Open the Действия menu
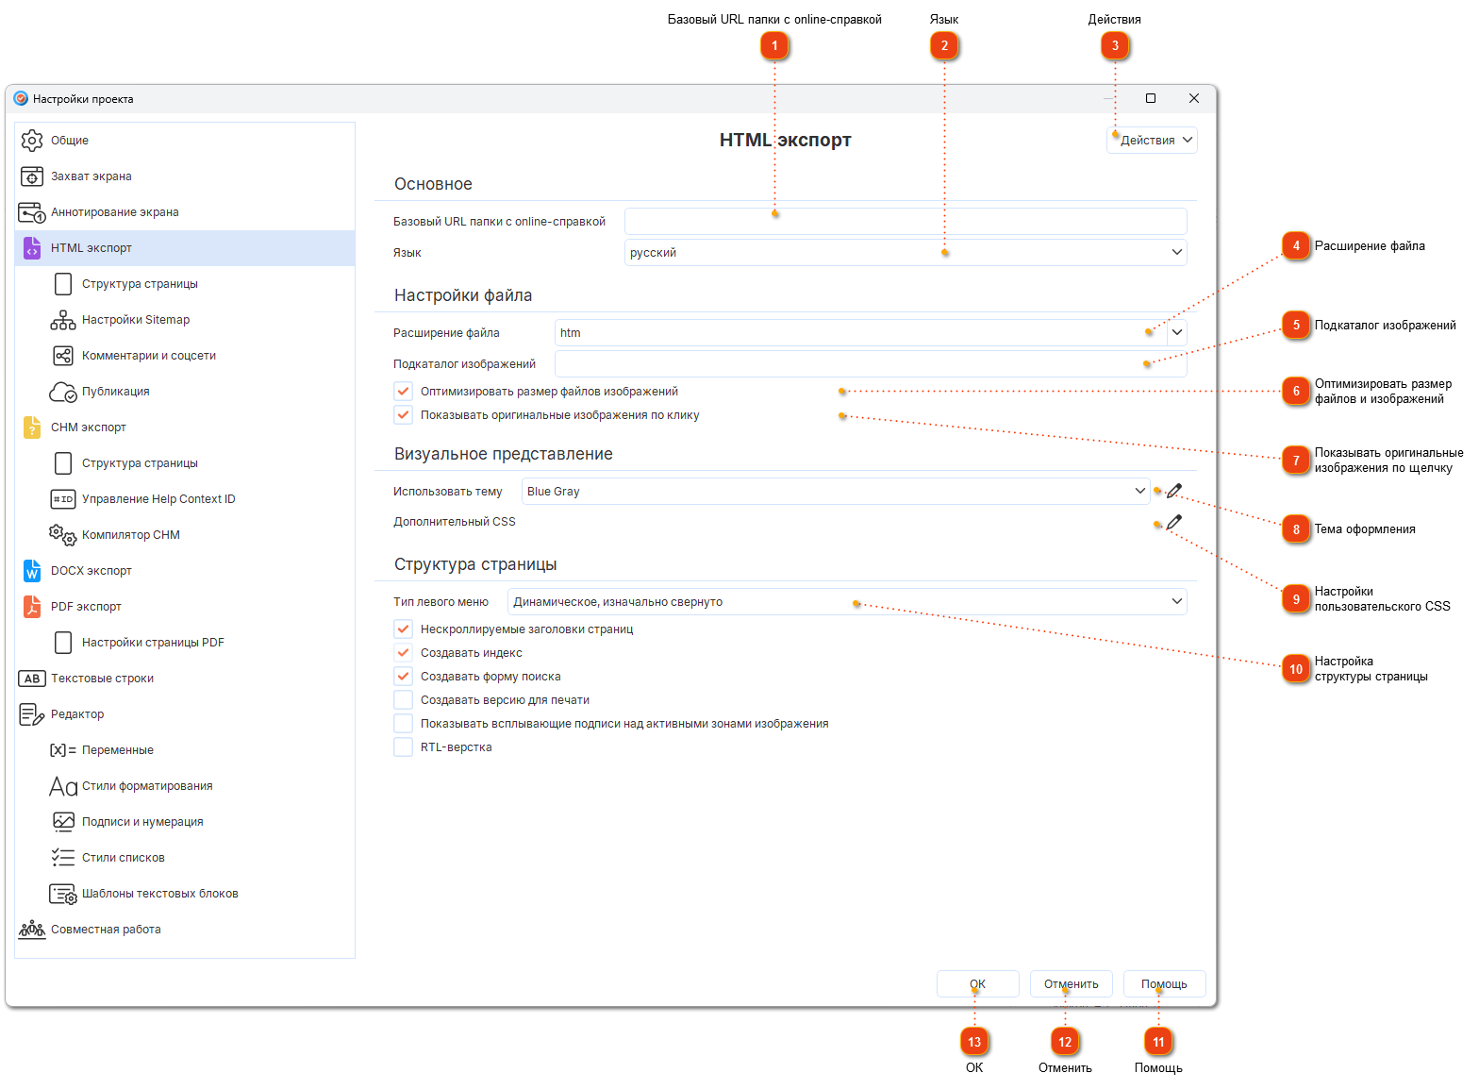1479x1090 pixels. [1152, 141]
